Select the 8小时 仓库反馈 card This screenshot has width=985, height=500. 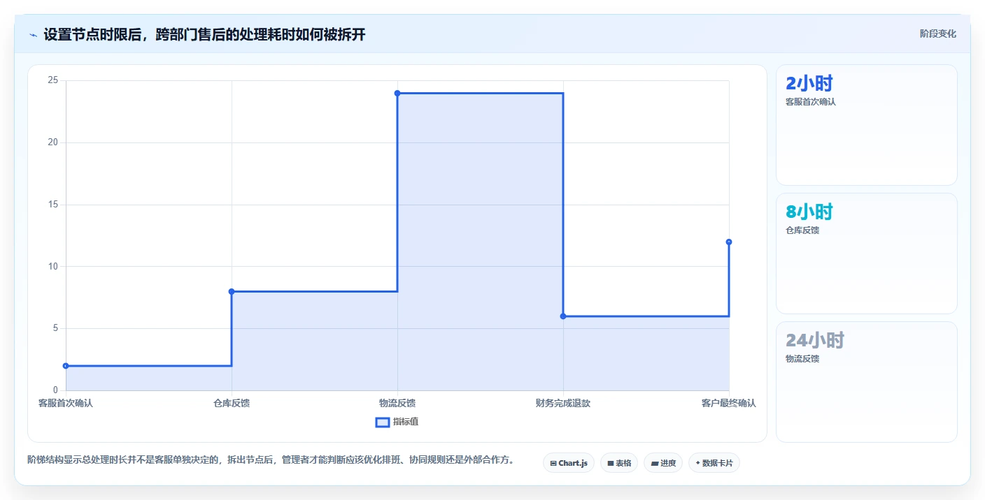coord(867,253)
